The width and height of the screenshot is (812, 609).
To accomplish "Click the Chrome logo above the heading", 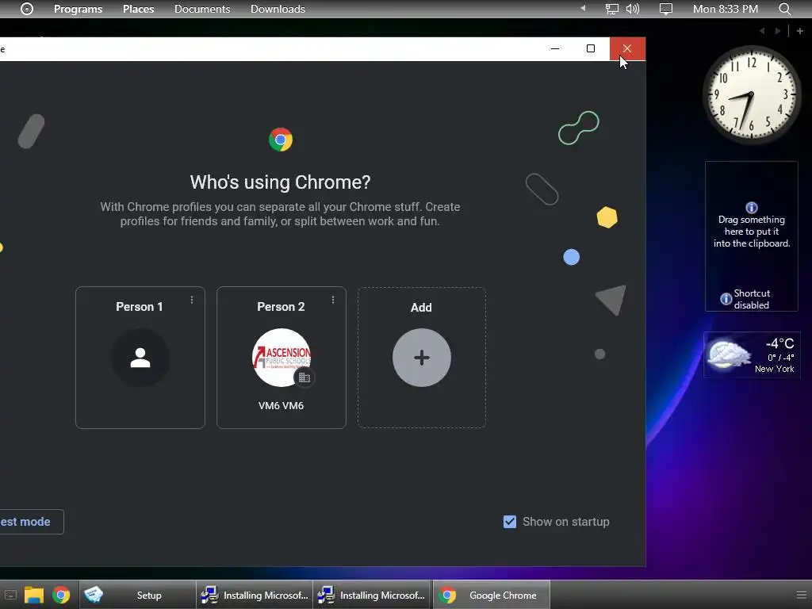I will pyautogui.click(x=281, y=140).
